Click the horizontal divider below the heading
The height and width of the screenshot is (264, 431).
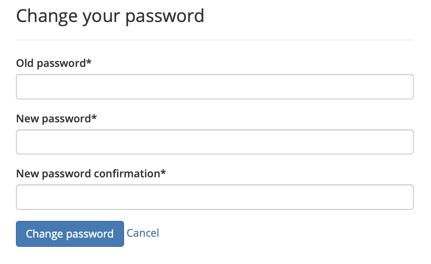tap(215, 40)
